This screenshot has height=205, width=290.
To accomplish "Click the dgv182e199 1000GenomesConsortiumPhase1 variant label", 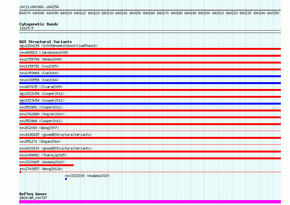I will [59, 46].
